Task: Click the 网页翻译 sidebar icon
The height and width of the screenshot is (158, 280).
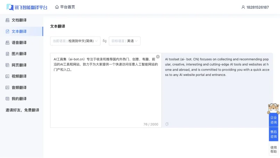Action: pos(7,65)
